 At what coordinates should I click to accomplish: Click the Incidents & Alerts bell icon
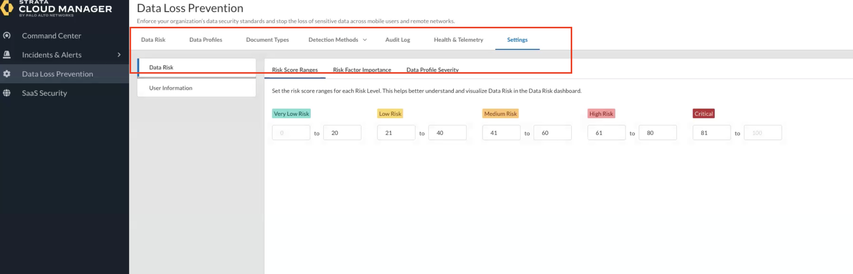coord(7,54)
